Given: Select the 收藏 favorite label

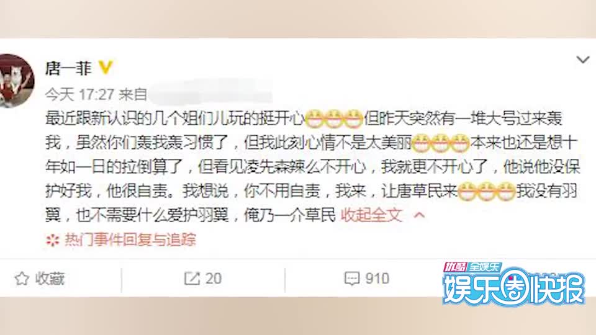Looking at the screenshot, I should 50,279.
